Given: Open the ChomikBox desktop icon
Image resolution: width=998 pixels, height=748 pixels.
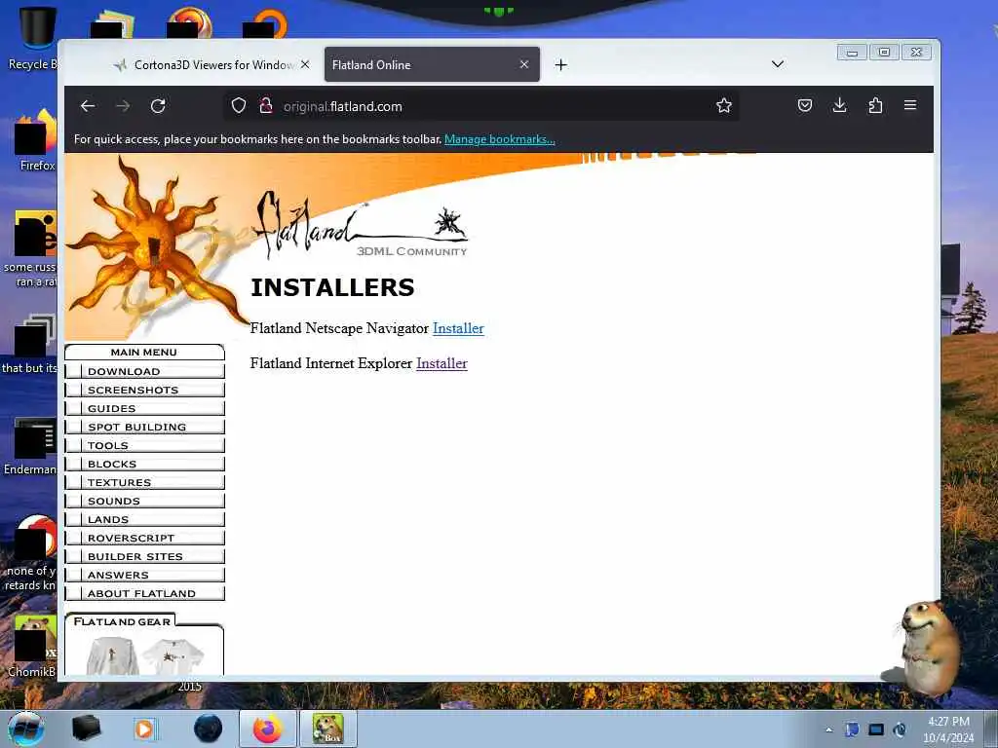Looking at the screenshot, I should click(33, 647).
